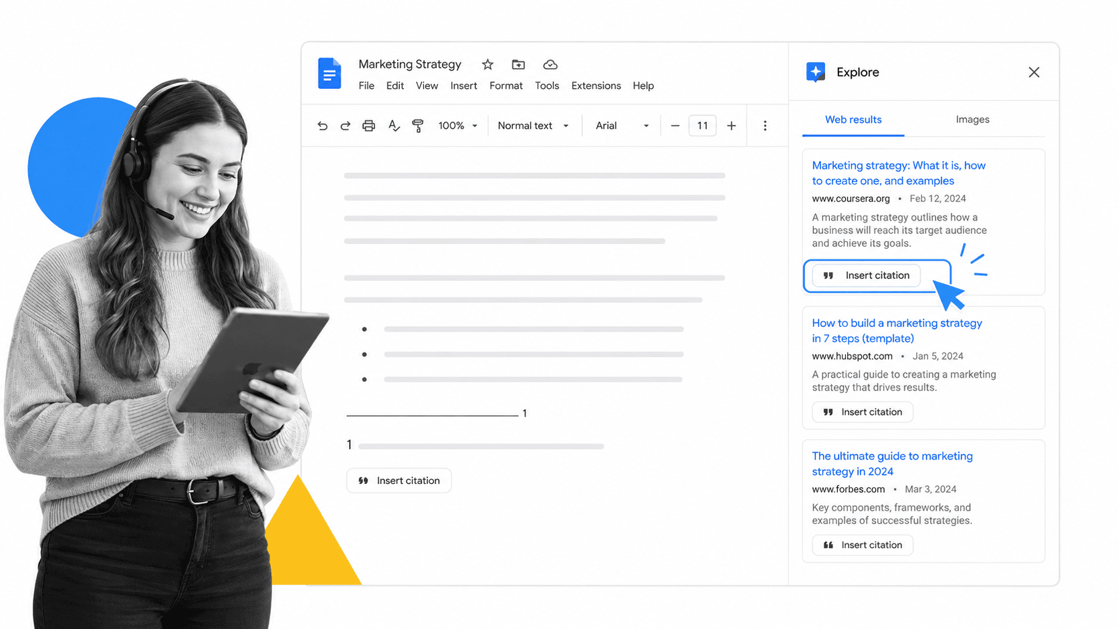Move document using the folder icon
The width and height of the screenshot is (1118, 629).
point(518,64)
